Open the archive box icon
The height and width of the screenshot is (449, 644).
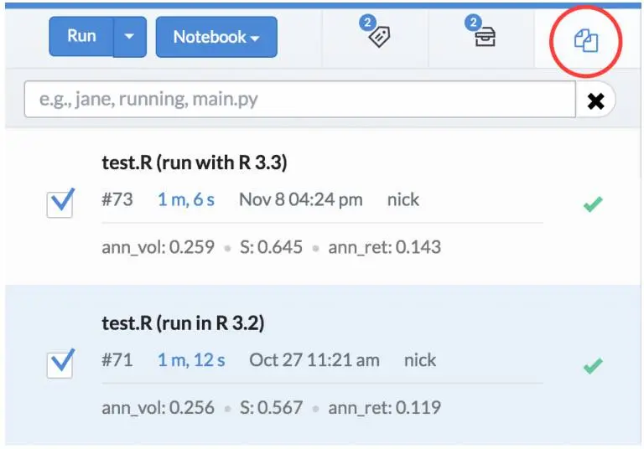tap(484, 36)
